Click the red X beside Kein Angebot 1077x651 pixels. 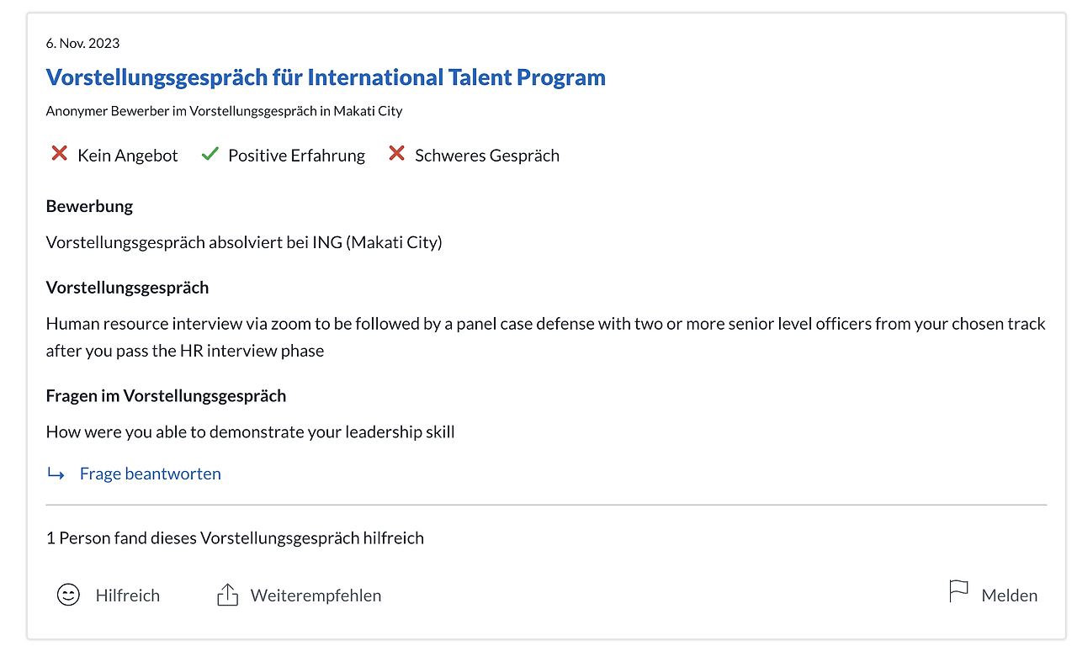[59, 154]
